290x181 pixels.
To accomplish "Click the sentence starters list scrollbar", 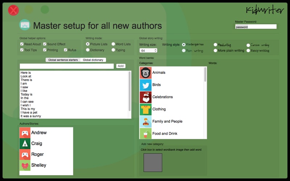I will tap(129, 91).
